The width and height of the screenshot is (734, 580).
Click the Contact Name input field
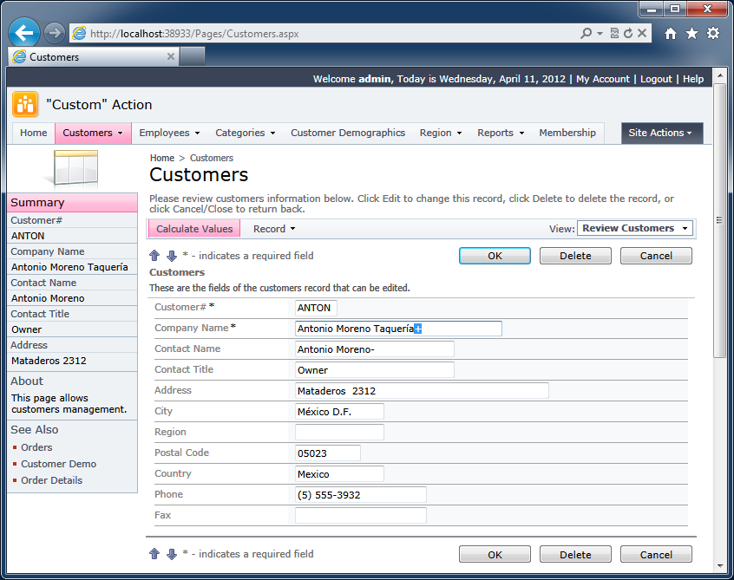point(375,349)
